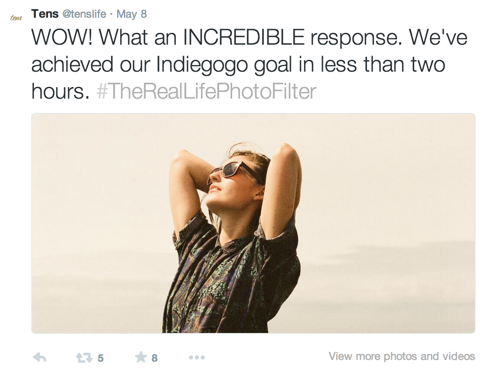Open the tweet permalink dated May 8
Image resolution: width=484 pixels, height=376 pixels.
click(132, 14)
